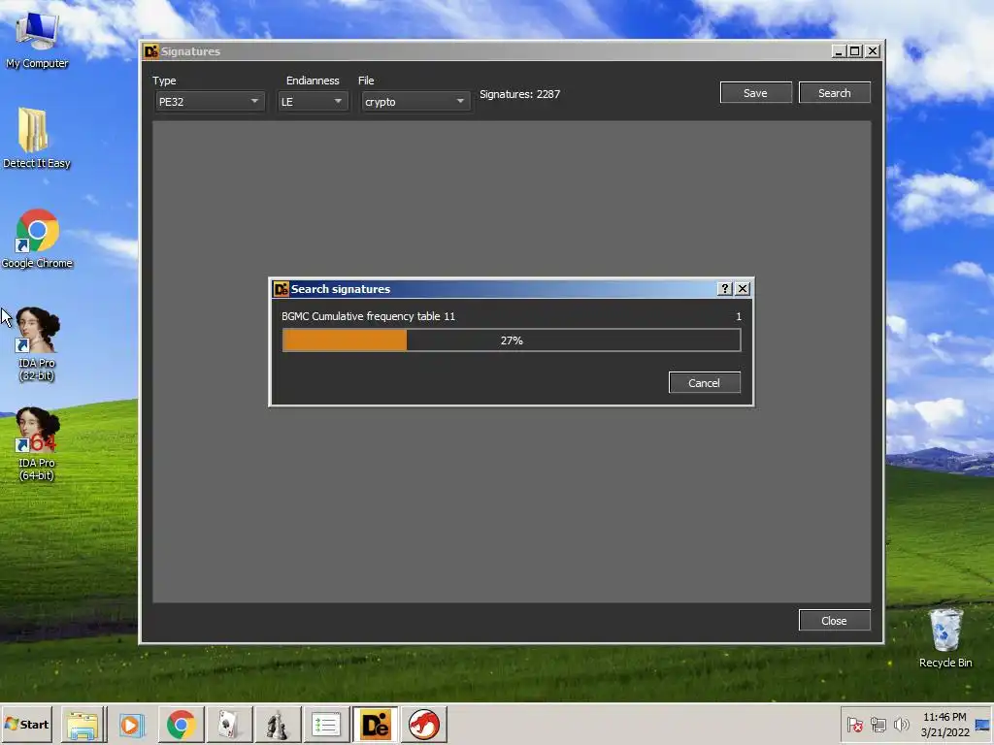
Task: Click the Close button at bottom of Signatures
Action: click(834, 621)
